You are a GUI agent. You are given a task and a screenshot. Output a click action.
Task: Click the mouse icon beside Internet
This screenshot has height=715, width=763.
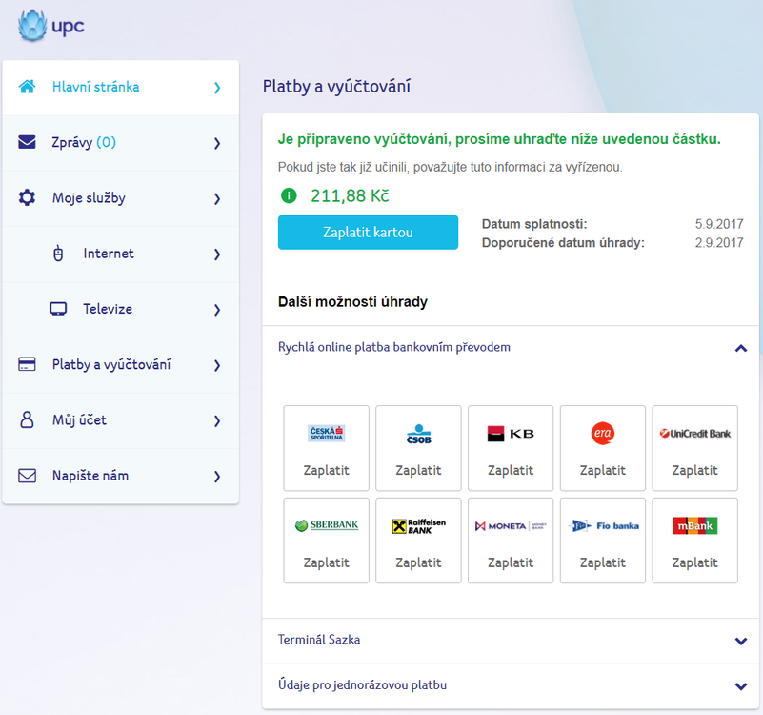pos(58,254)
